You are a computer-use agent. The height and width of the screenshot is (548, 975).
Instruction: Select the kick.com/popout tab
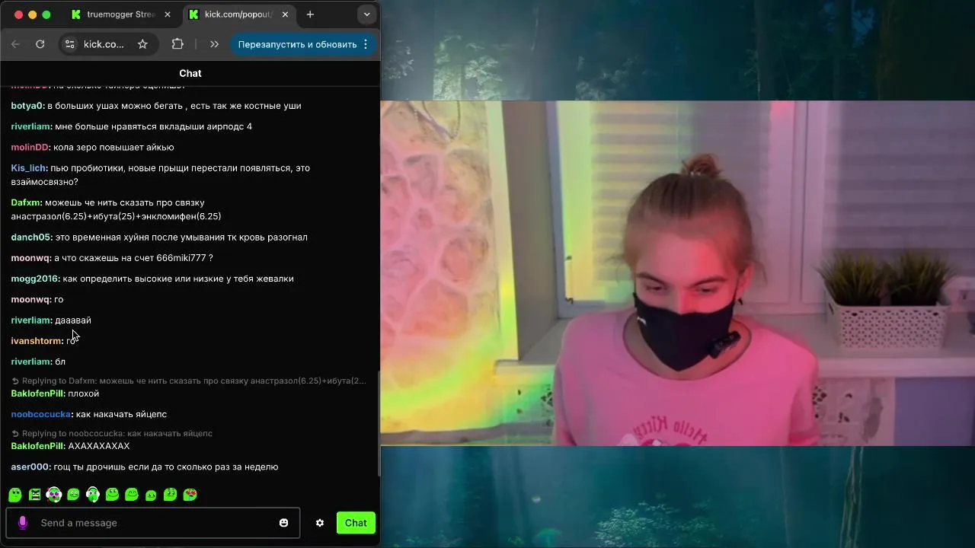point(240,14)
